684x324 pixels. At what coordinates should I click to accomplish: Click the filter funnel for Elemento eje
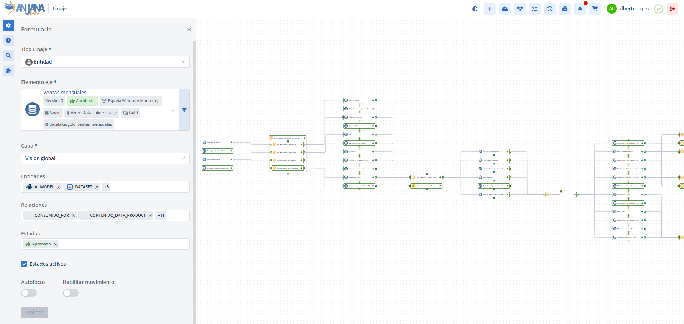pos(184,110)
